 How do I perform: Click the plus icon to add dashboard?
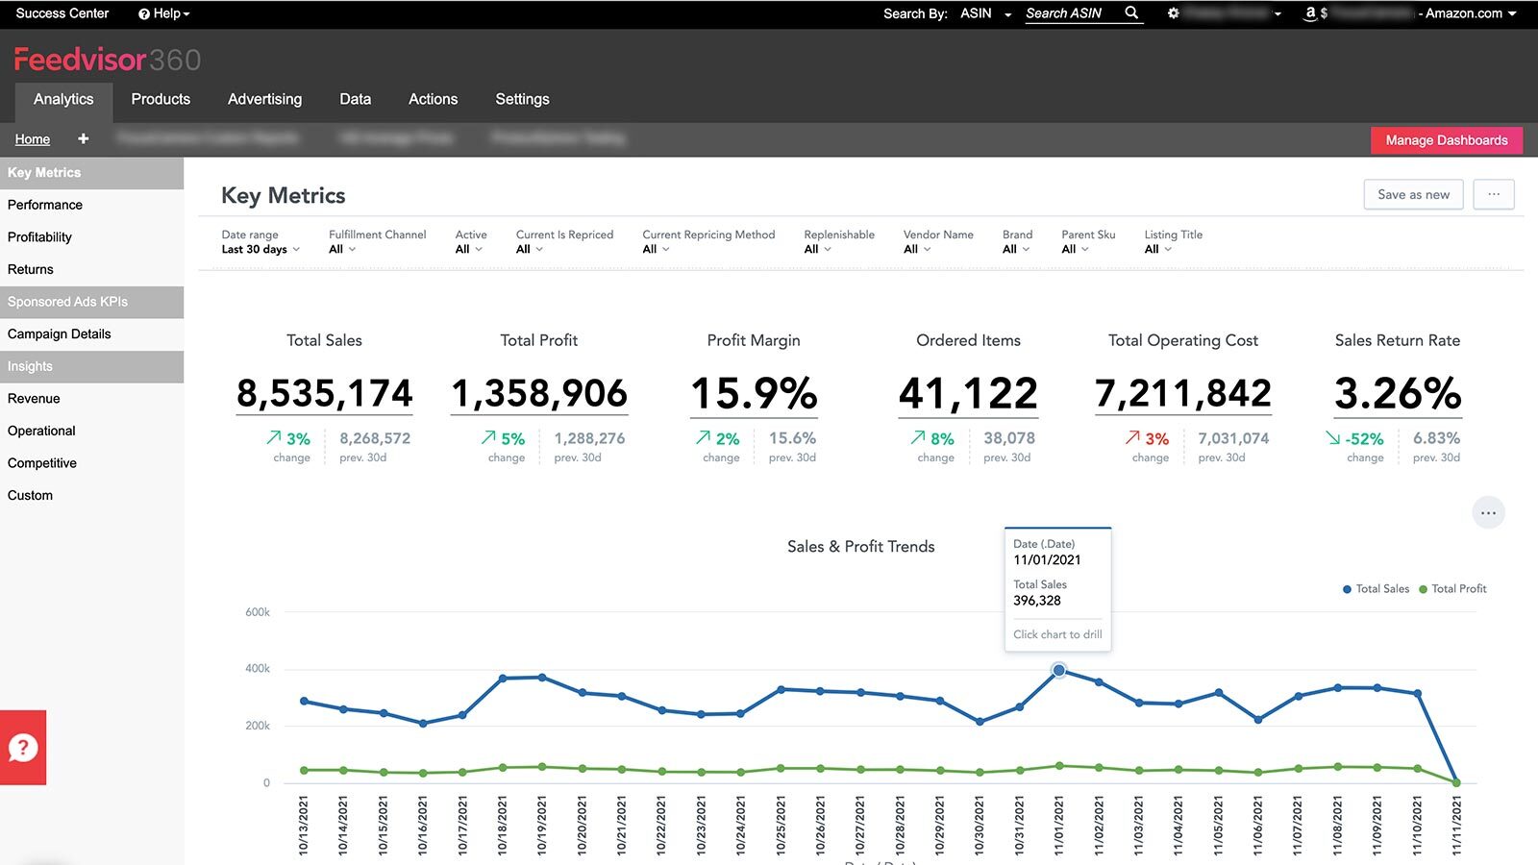tap(84, 139)
